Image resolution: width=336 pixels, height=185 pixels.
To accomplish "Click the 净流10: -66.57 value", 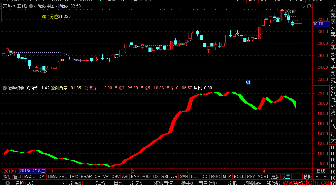I will (x=179, y=88).
